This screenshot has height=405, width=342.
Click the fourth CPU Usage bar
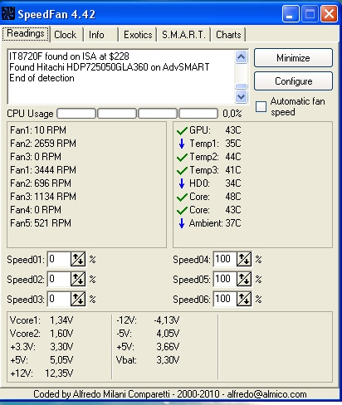[x=198, y=114]
